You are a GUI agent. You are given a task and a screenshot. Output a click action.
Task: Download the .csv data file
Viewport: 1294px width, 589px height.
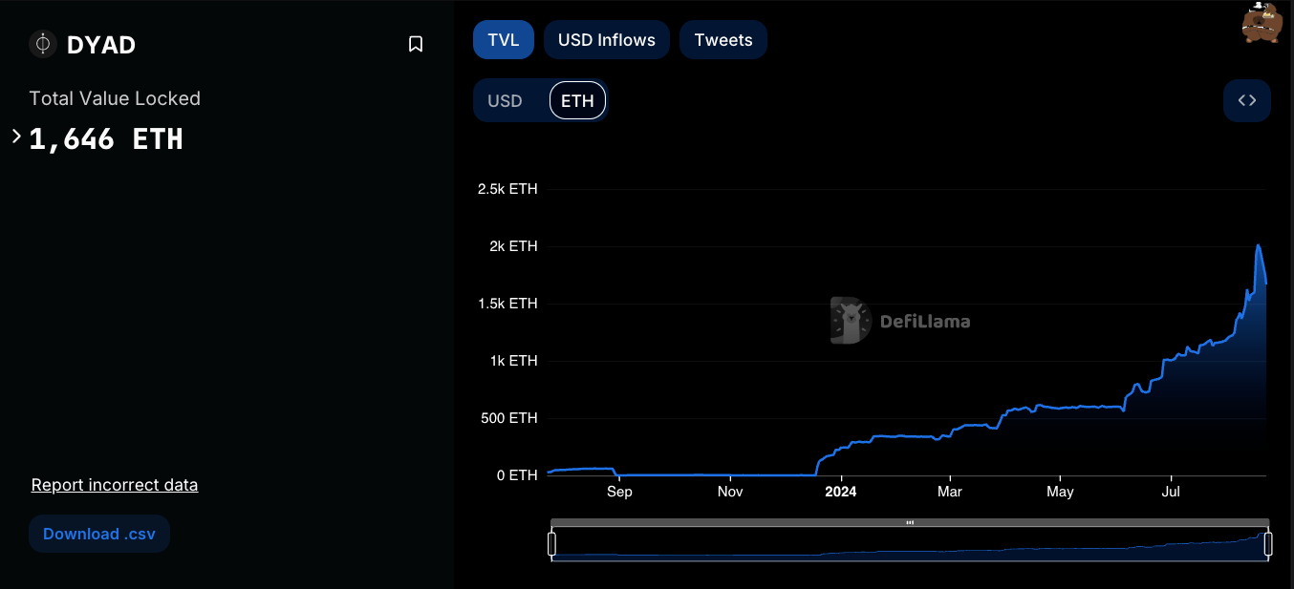99,534
